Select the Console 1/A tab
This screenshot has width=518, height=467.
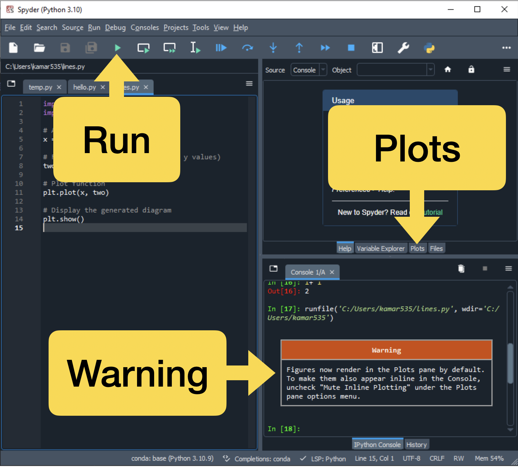(308, 272)
